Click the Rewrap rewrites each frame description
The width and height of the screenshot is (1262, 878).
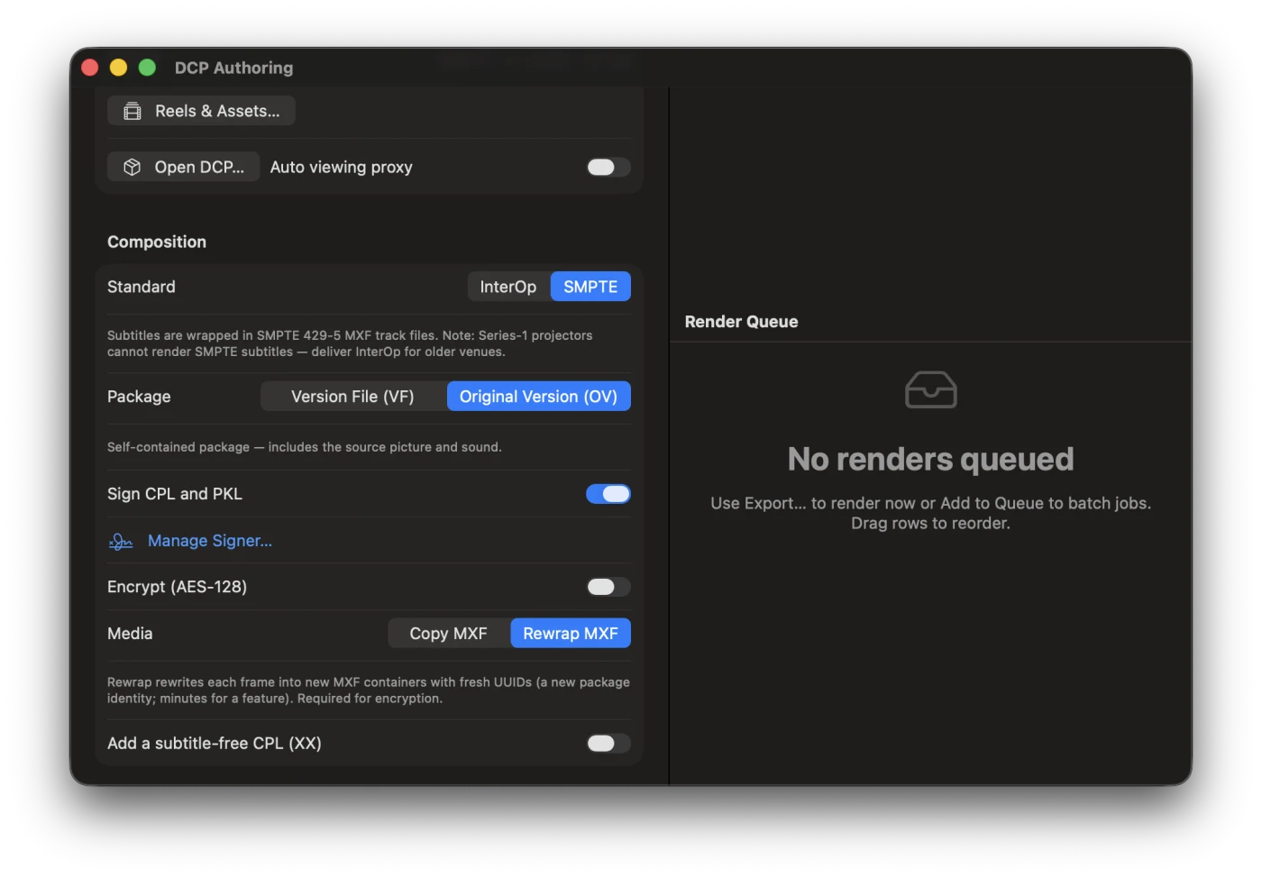369,691
